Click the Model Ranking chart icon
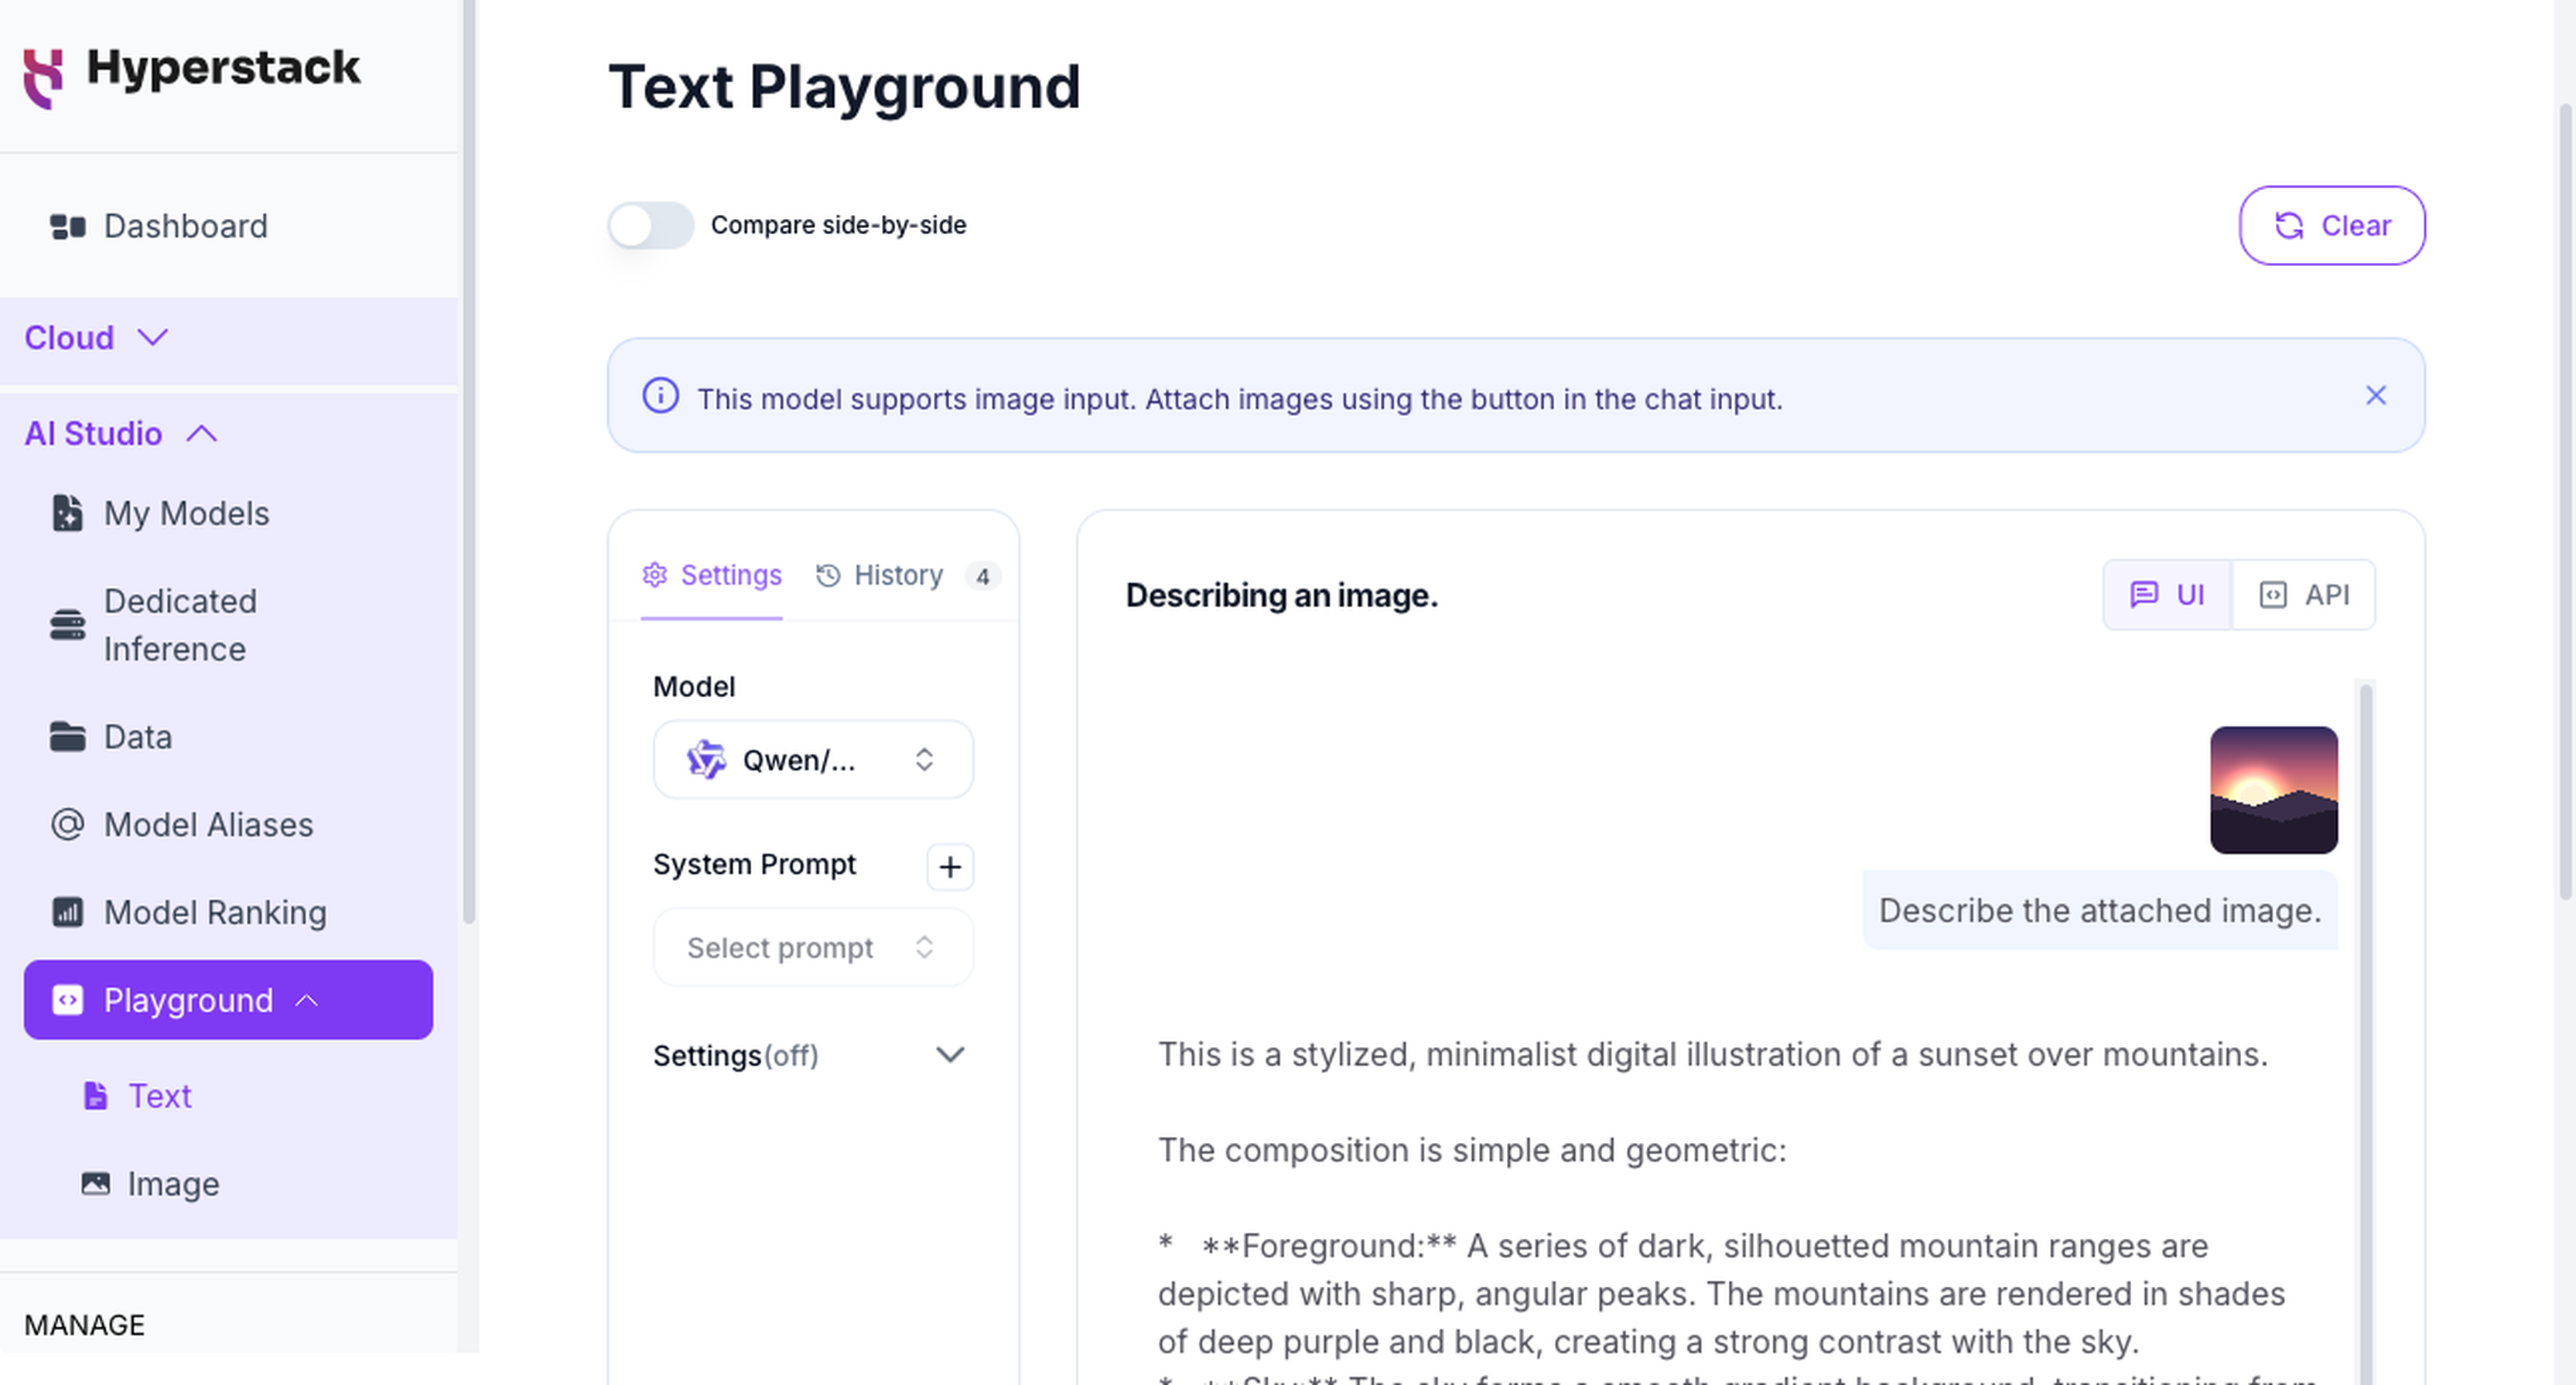Image resolution: width=2576 pixels, height=1385 pixels. (67, 912)
